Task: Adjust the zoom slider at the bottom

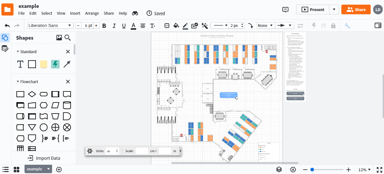Action: [312, 169]
